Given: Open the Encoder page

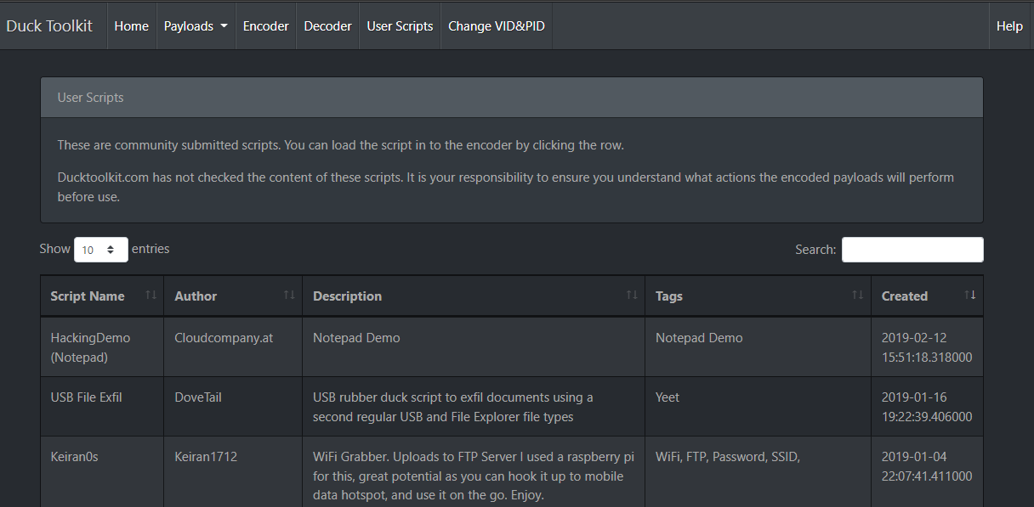Looking at the screenshot, I should (266, 26).
